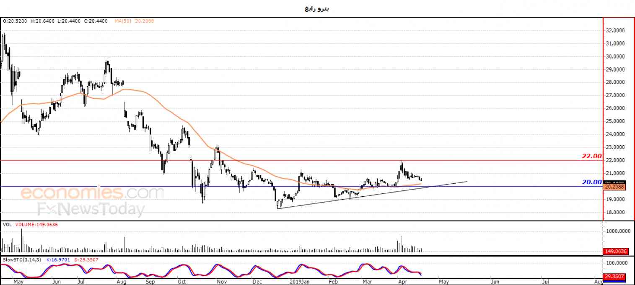Click the "25.0000" price axis label

(615, 121)
